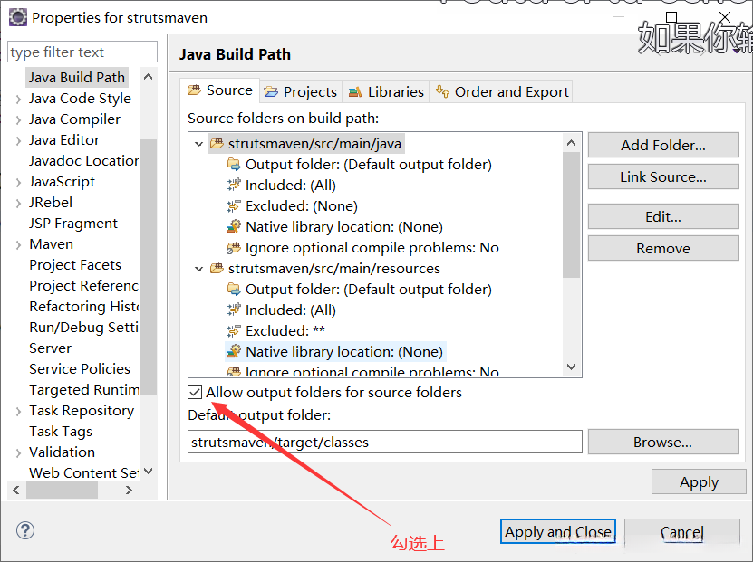Click the source folder icon for src/main/resources
Screen dimensions: 753x562
[217, 269]
